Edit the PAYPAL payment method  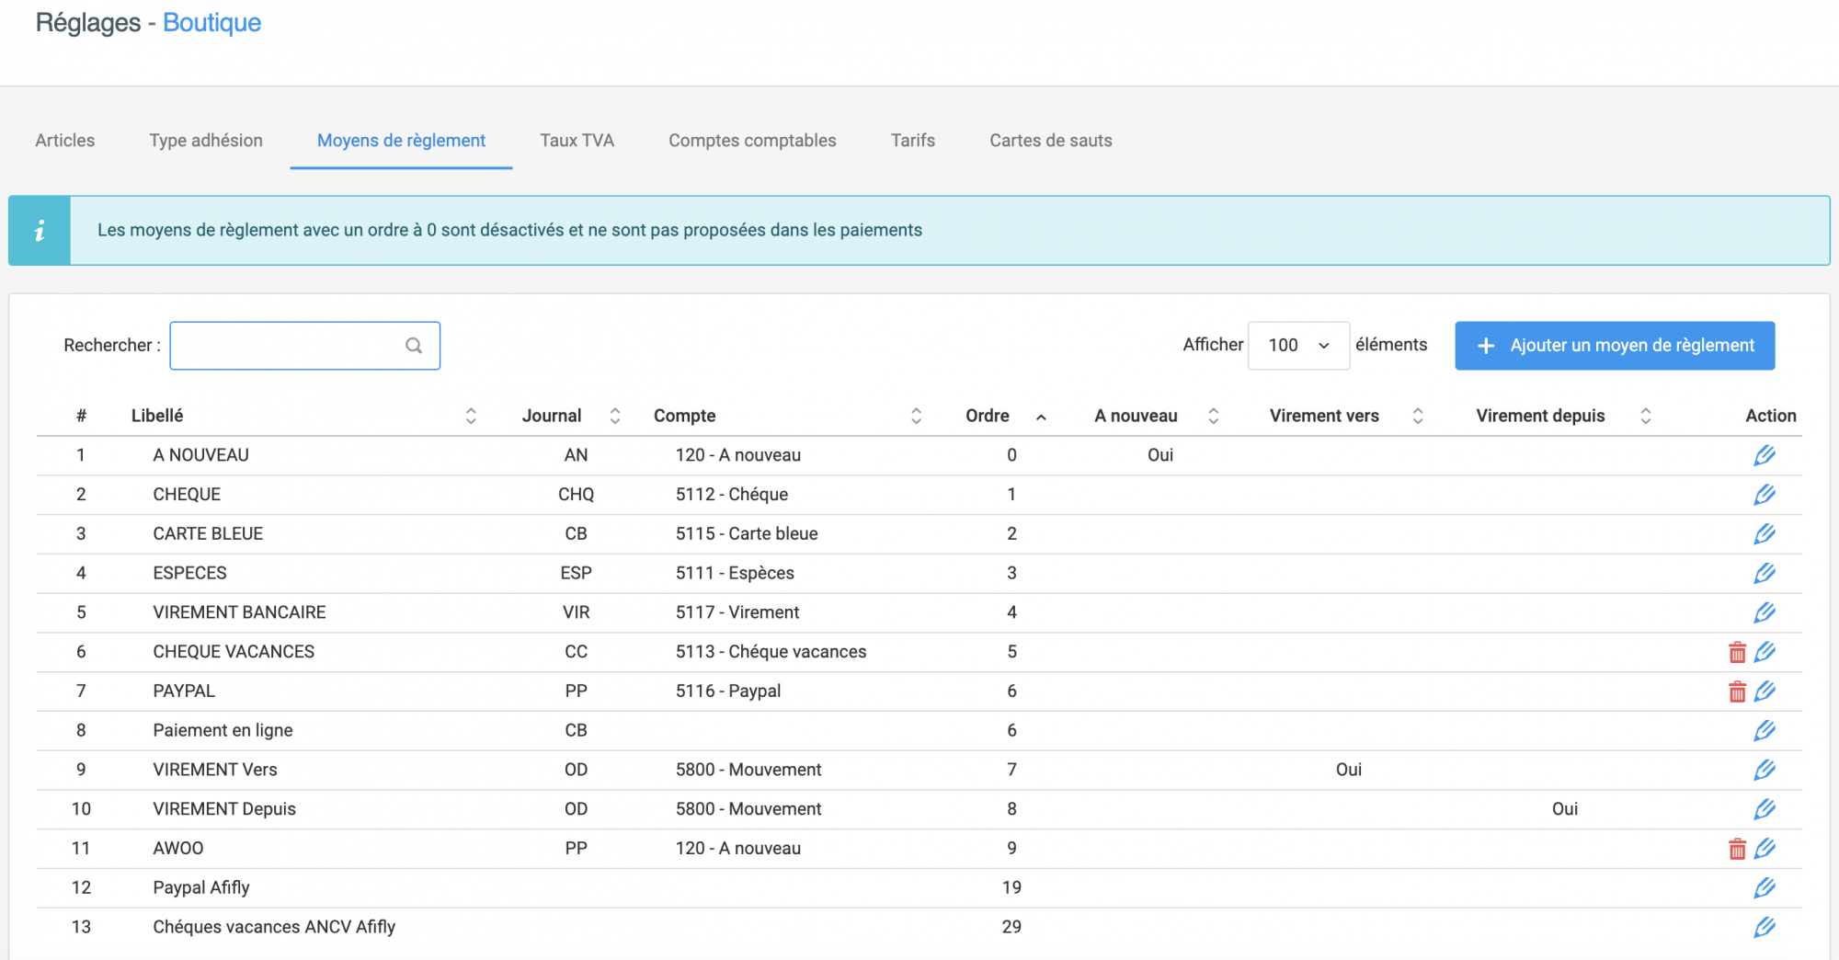pos(1764,691)
